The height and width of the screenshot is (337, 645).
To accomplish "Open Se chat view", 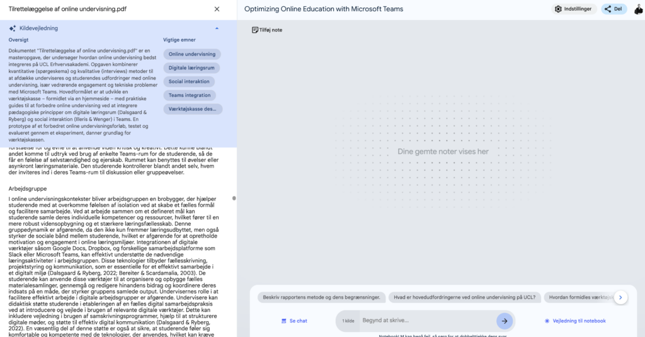I will (x=294, y=321).
